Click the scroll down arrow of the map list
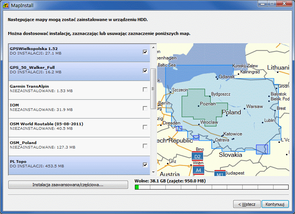This screenshot has width=295, height=214. click(153, 172)
